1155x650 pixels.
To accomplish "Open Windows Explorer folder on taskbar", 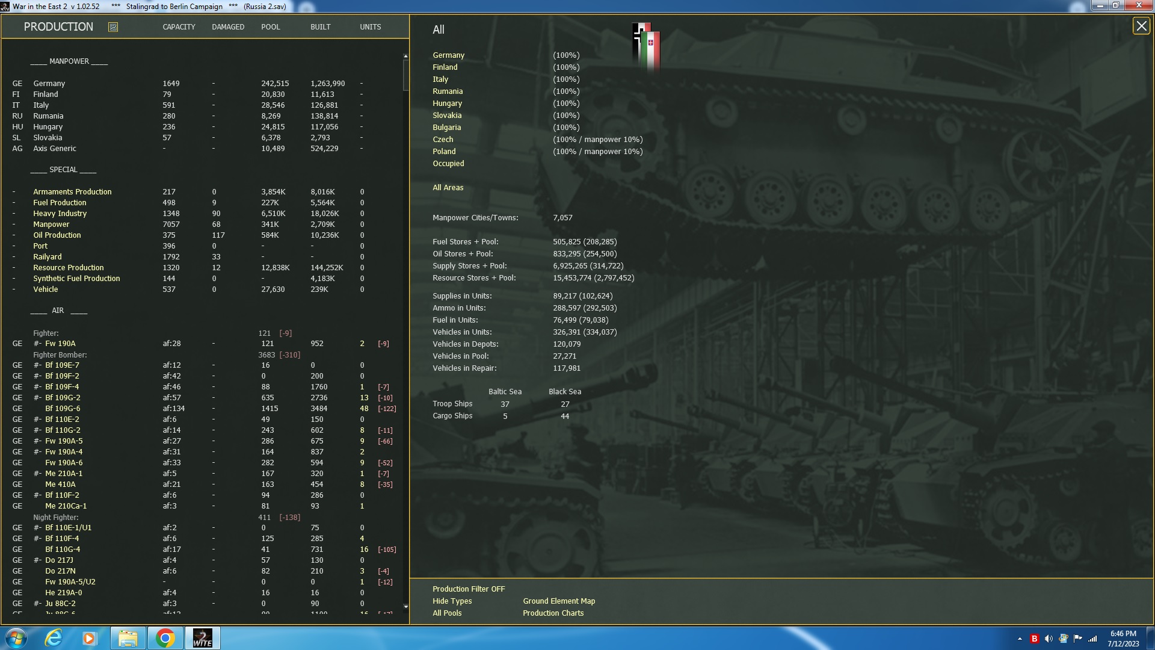I will point(128,638).
